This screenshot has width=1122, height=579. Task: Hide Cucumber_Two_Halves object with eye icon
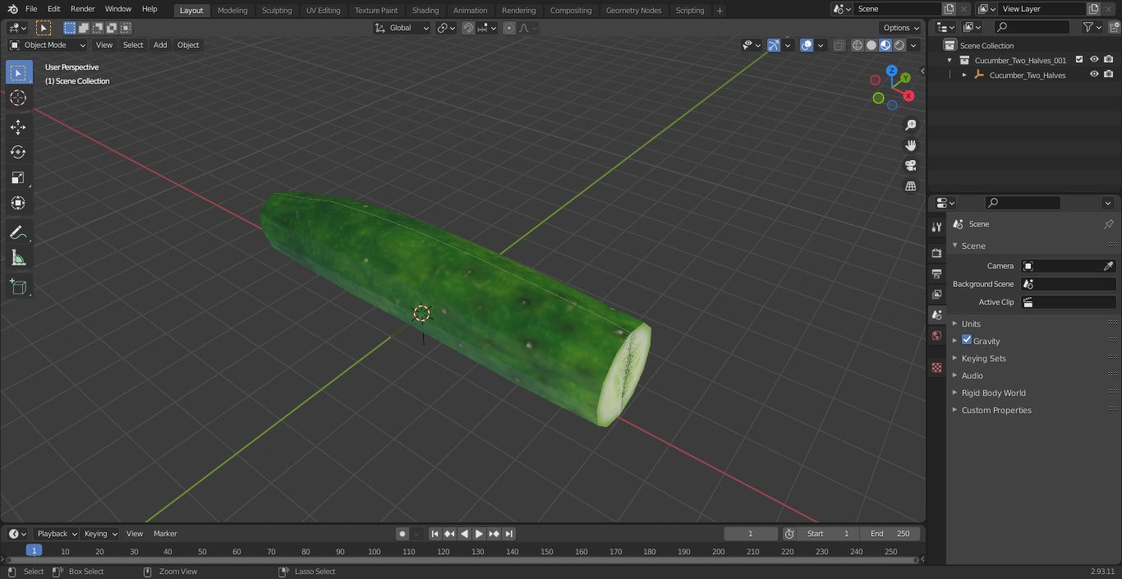point(1094,75)
